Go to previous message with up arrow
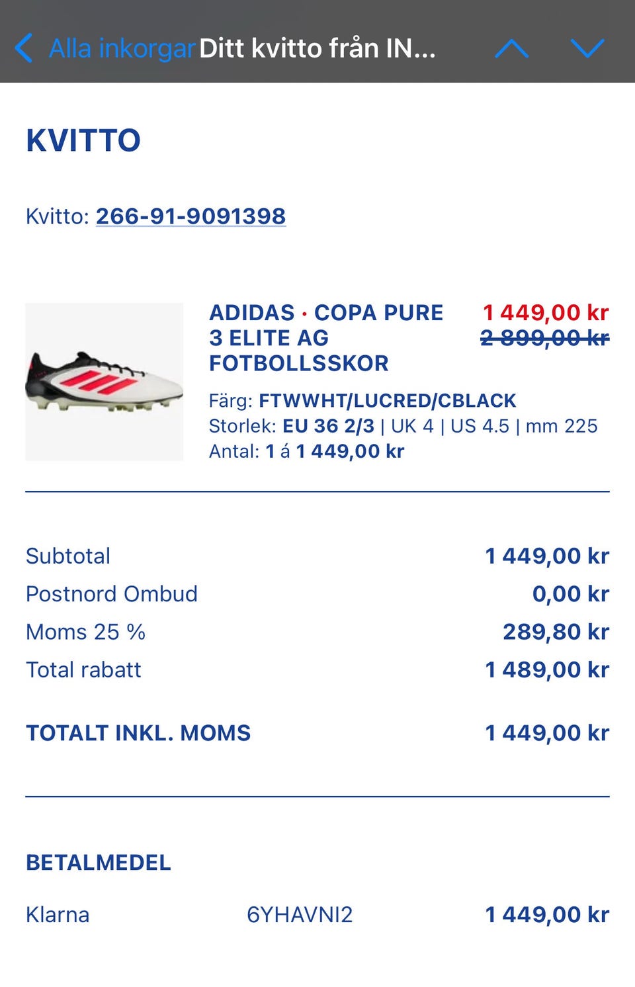This screenshot has height=987, width=635. pyautogui.click(x=511, y=48)
